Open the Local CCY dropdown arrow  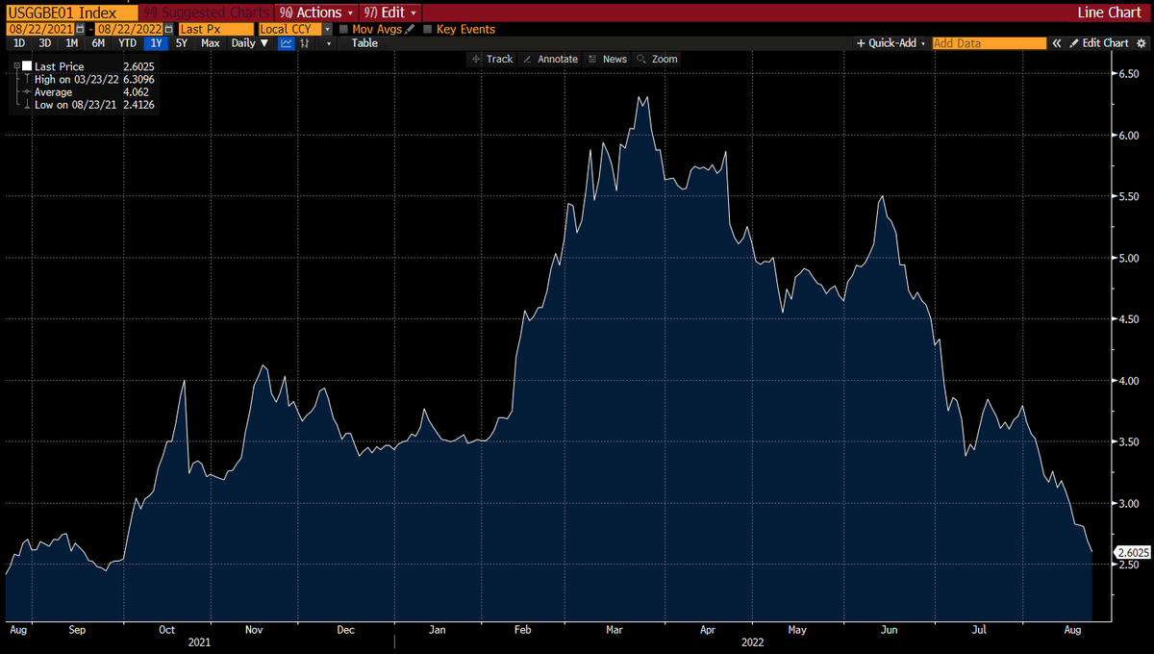pyautogui.click(x=328, y=30)
